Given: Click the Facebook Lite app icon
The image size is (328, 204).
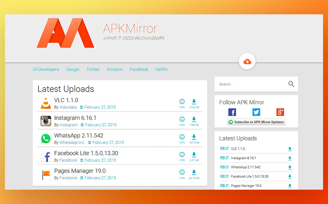Looking at the screenshot, I should pos(46,157).
